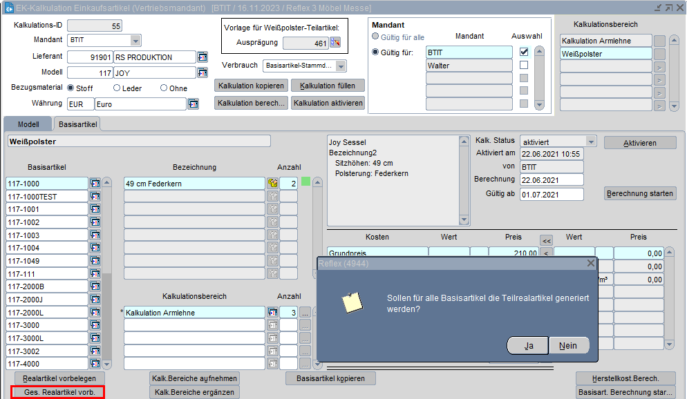Click the Gültig ab date field
The width and height of the screenshot is (687, 399).
552,194
